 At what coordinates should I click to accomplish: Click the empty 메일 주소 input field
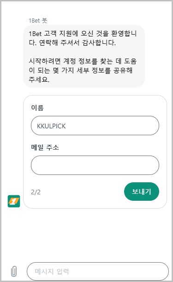point(95,165)
